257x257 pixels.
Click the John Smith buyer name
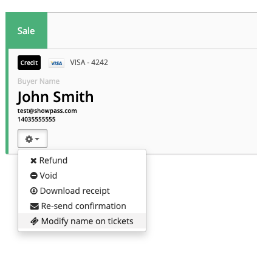tap(55, 97)
